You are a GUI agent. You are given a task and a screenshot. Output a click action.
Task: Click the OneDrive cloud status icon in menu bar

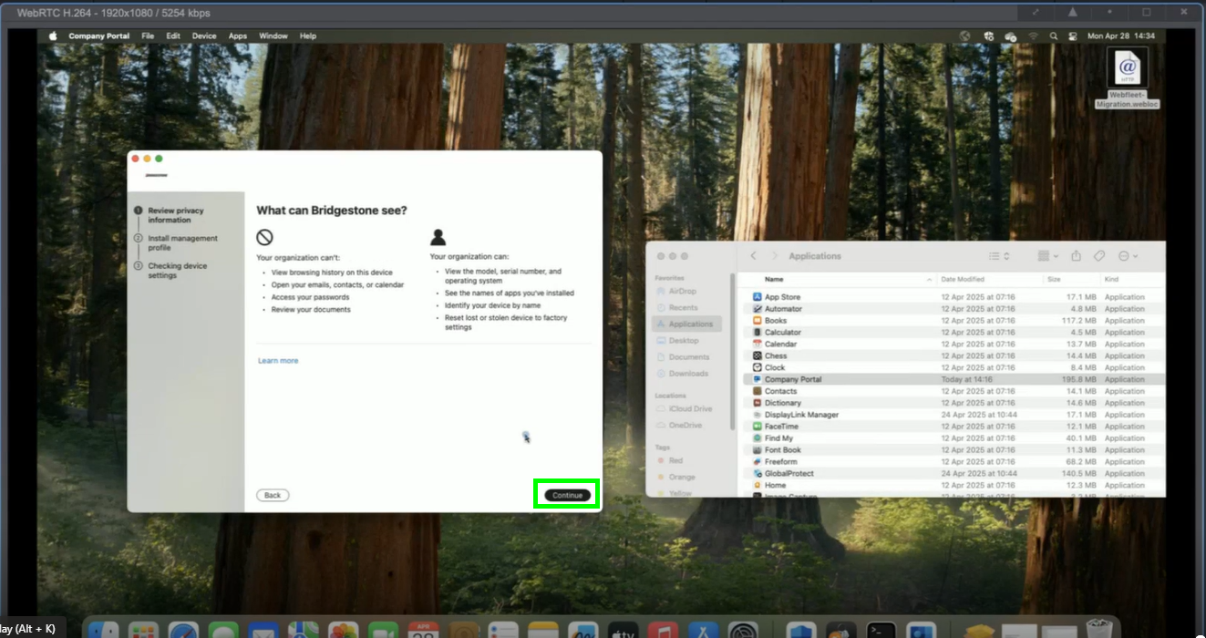(1010, 36)
